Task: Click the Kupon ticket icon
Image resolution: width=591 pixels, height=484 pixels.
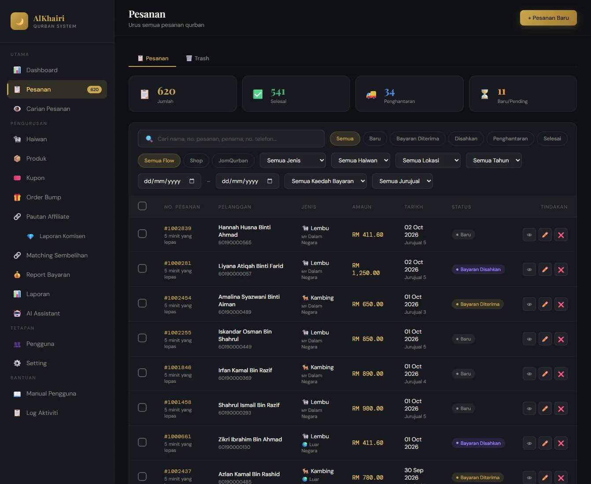Action: [x=17, y=178]
